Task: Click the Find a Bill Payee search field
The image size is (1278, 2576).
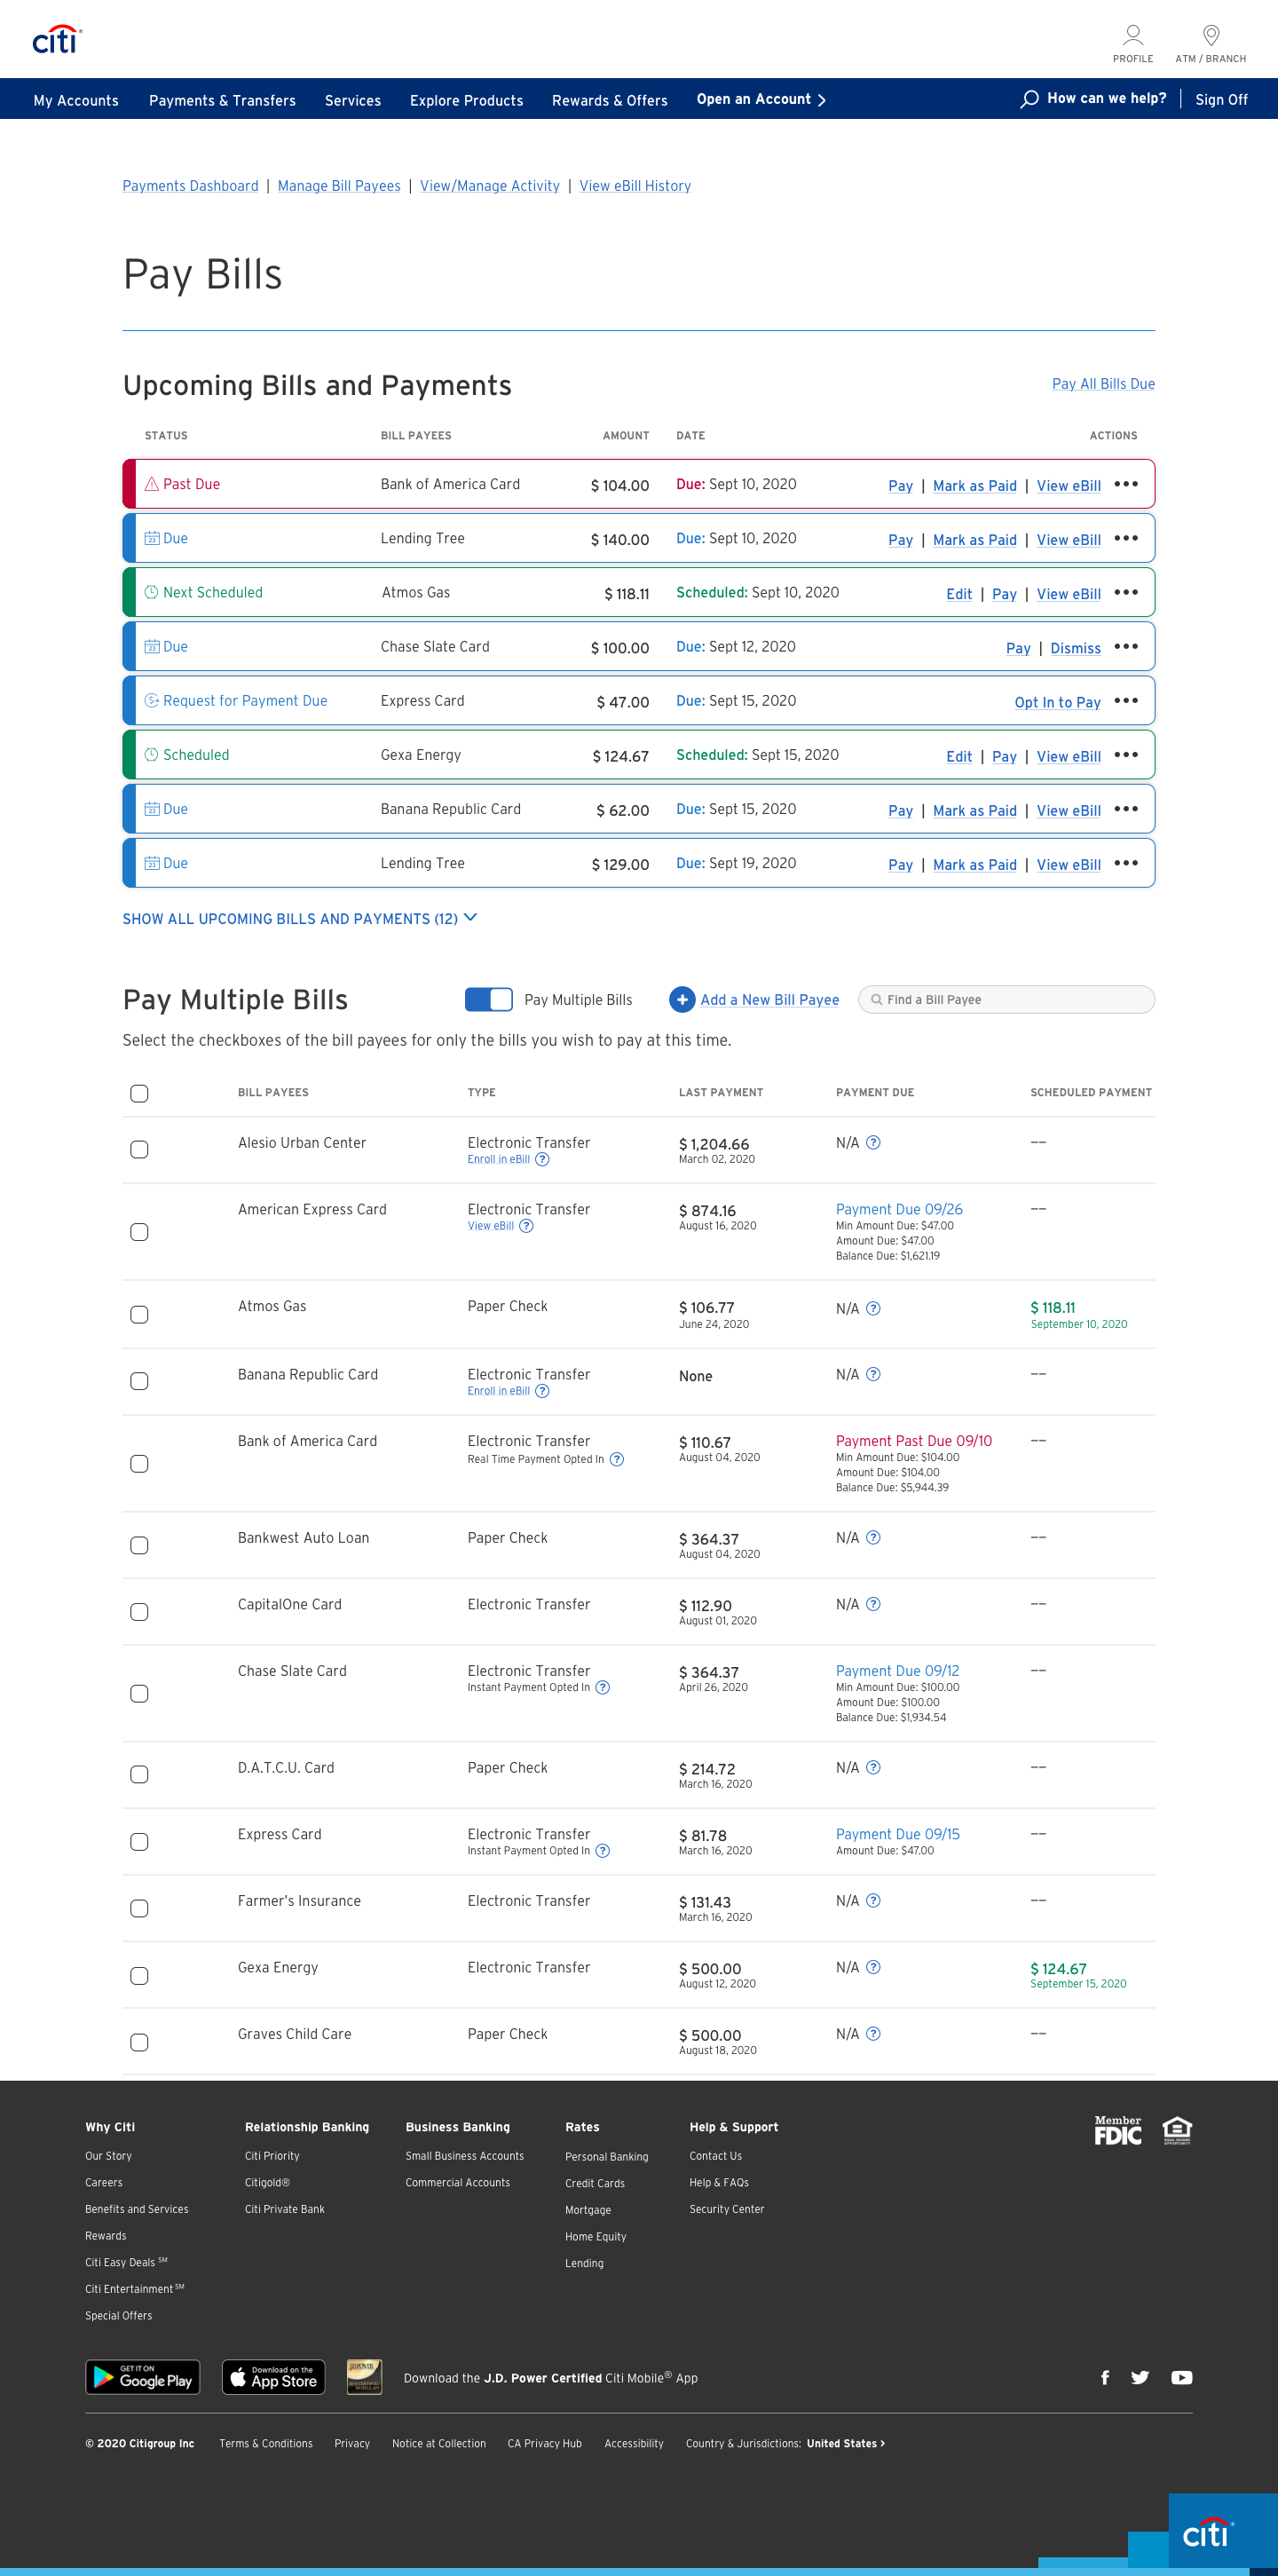Action: 1006,999
